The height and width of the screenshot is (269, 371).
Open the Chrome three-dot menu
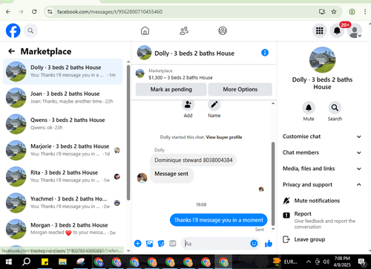(365, 12)
